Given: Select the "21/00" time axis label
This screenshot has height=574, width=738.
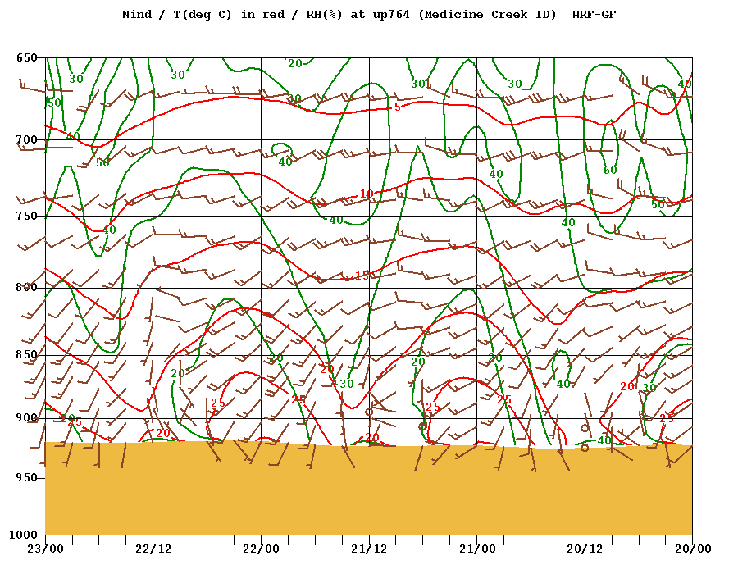Looking at the screenshot, I should (477, 549).
